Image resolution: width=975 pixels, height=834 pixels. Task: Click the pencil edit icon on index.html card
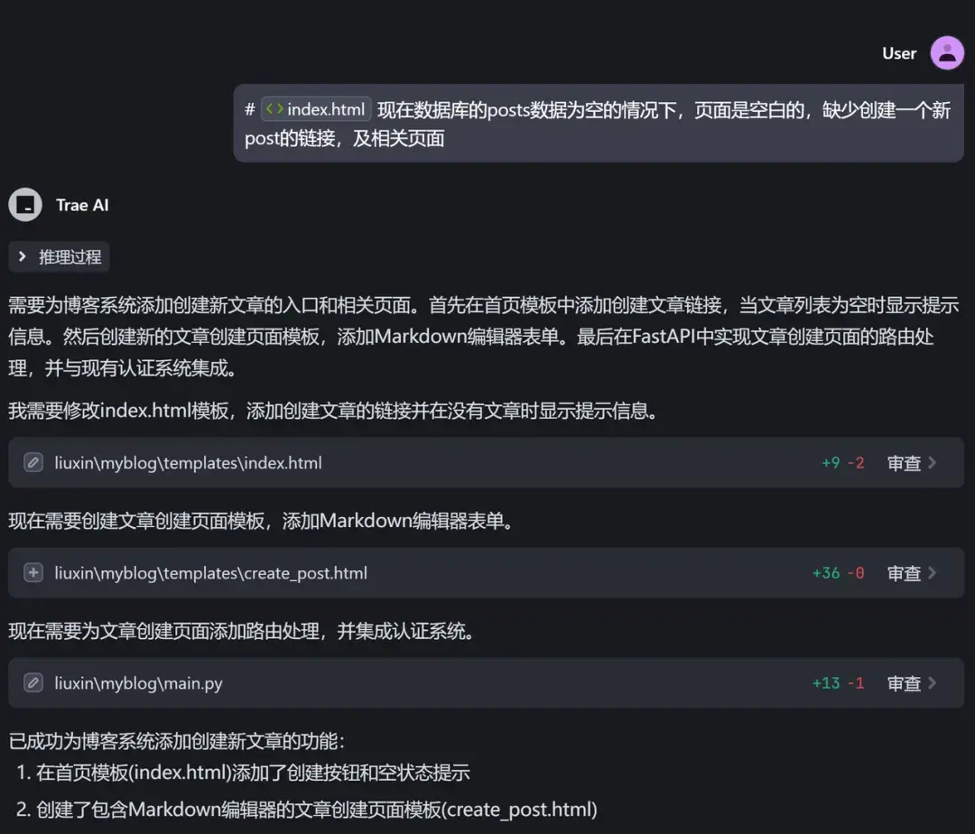pyautogui.click(x=33, y=462)
